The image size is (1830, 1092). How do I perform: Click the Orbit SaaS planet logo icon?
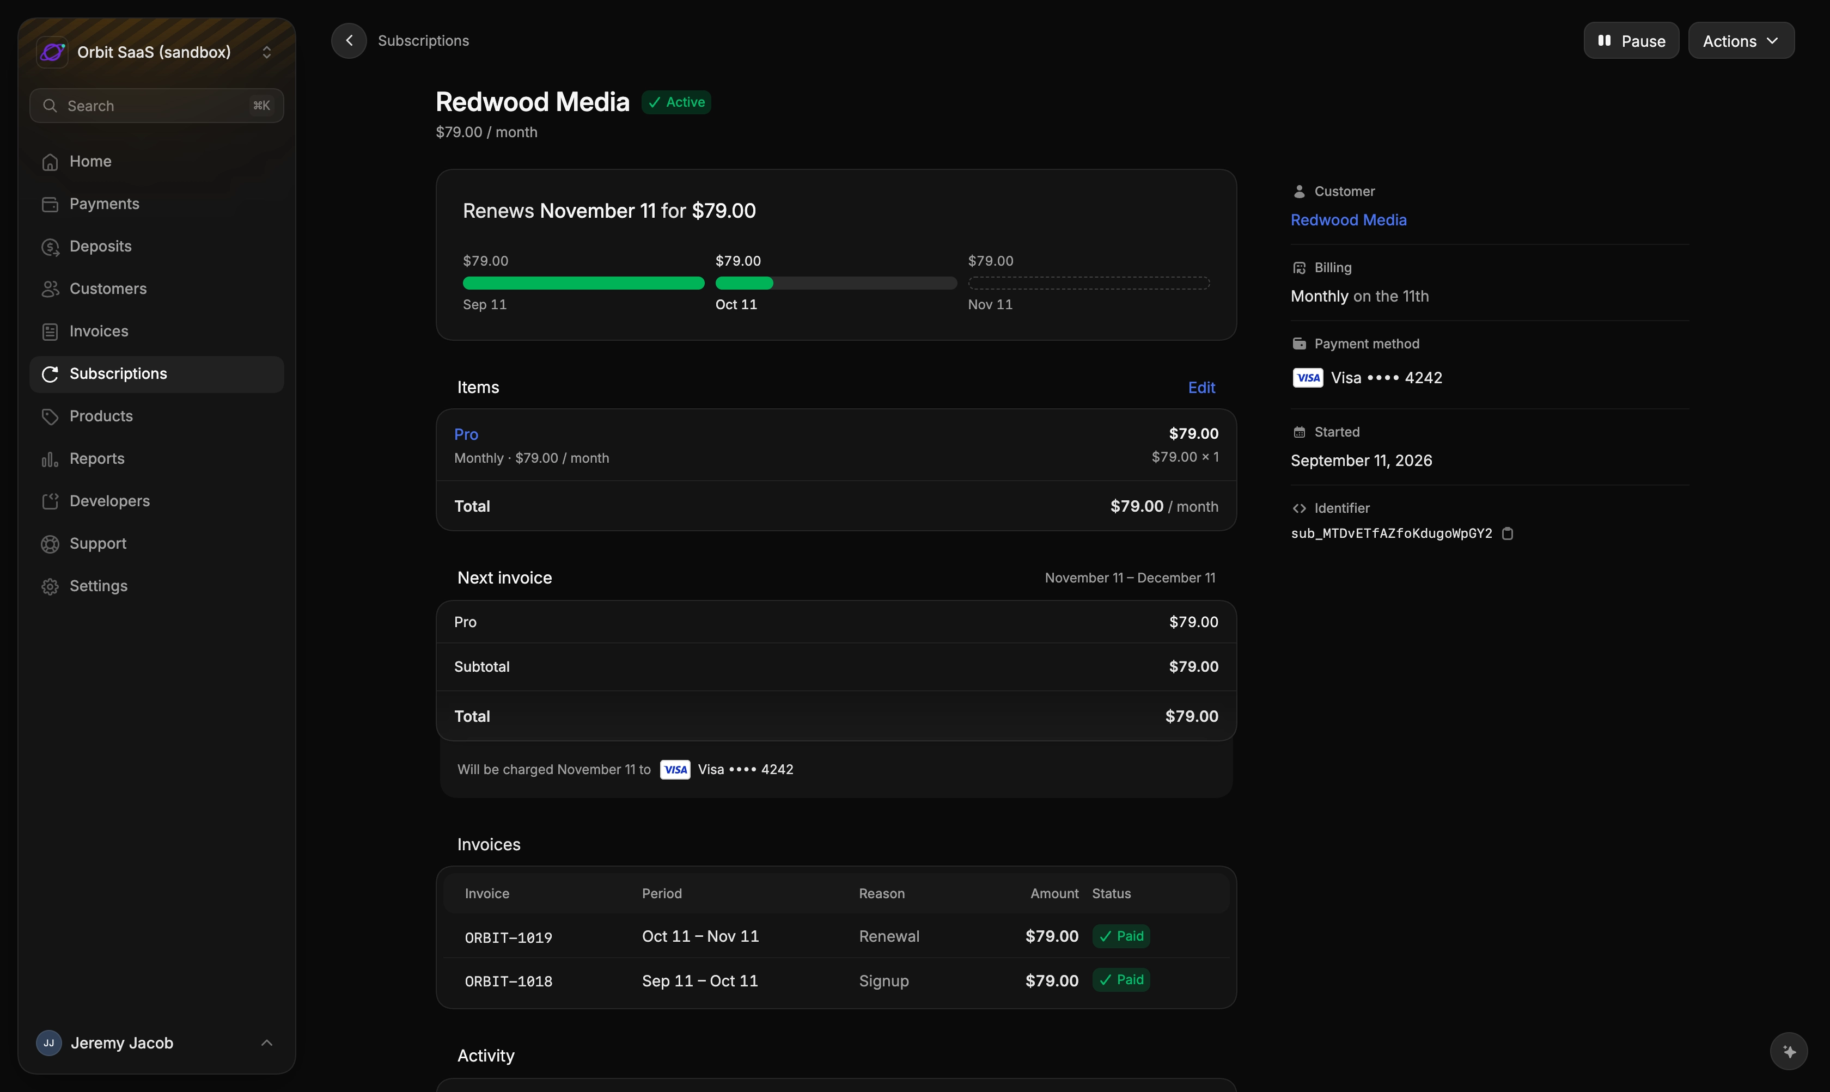(x=52, y=52)
